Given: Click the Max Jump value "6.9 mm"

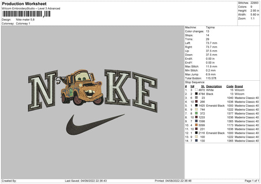Looking at the screenshot, I should tap(211, 74).
